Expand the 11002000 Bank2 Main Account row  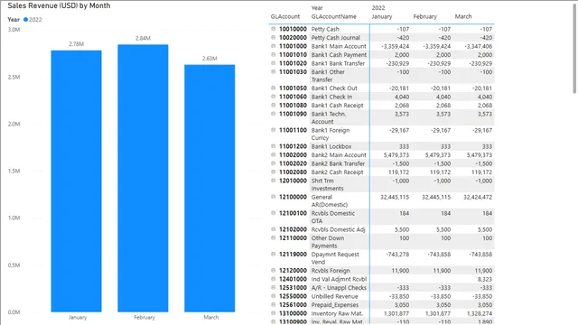pos(273,154)
